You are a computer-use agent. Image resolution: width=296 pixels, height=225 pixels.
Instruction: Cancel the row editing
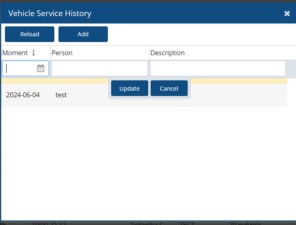169,89
